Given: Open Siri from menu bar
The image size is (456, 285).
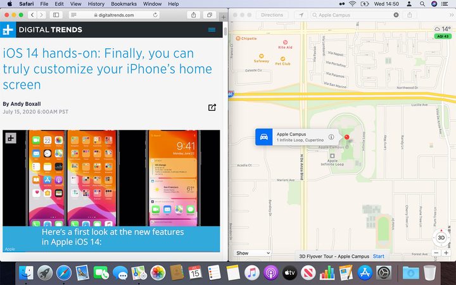Looking at the screenshot, I should [434, 4].
